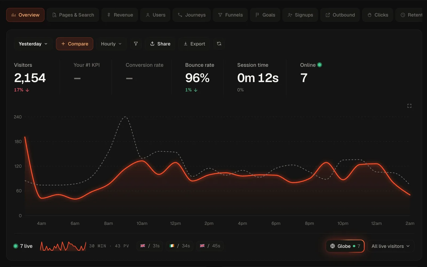Click the 1% bounce rate change

pos(191,90)
